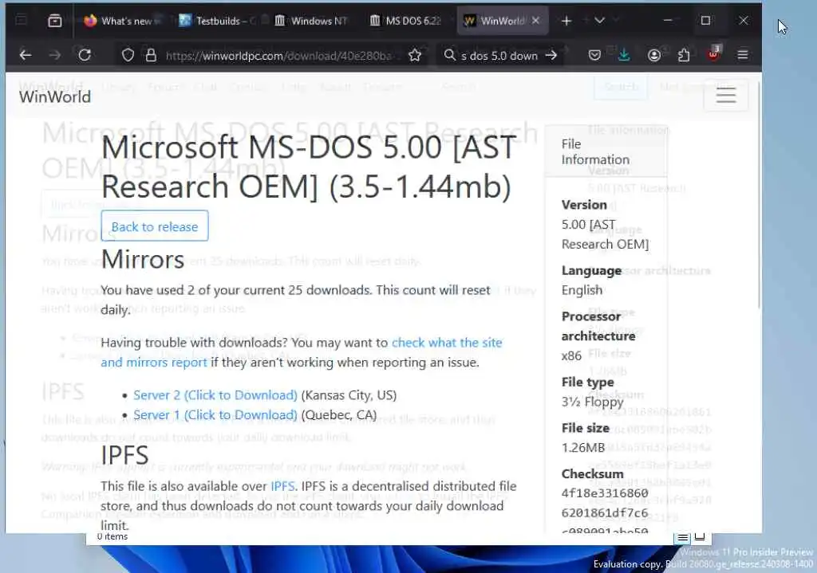Image resolution: width=817 pixels, height=573 pixels.
Task: Switch to the Testbuilds tab
Action: tap(218, 21)
